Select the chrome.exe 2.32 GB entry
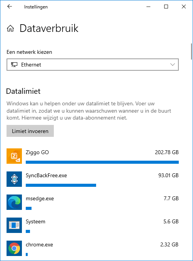The height and width of the screenshot is (261, 193). [93, 248]
